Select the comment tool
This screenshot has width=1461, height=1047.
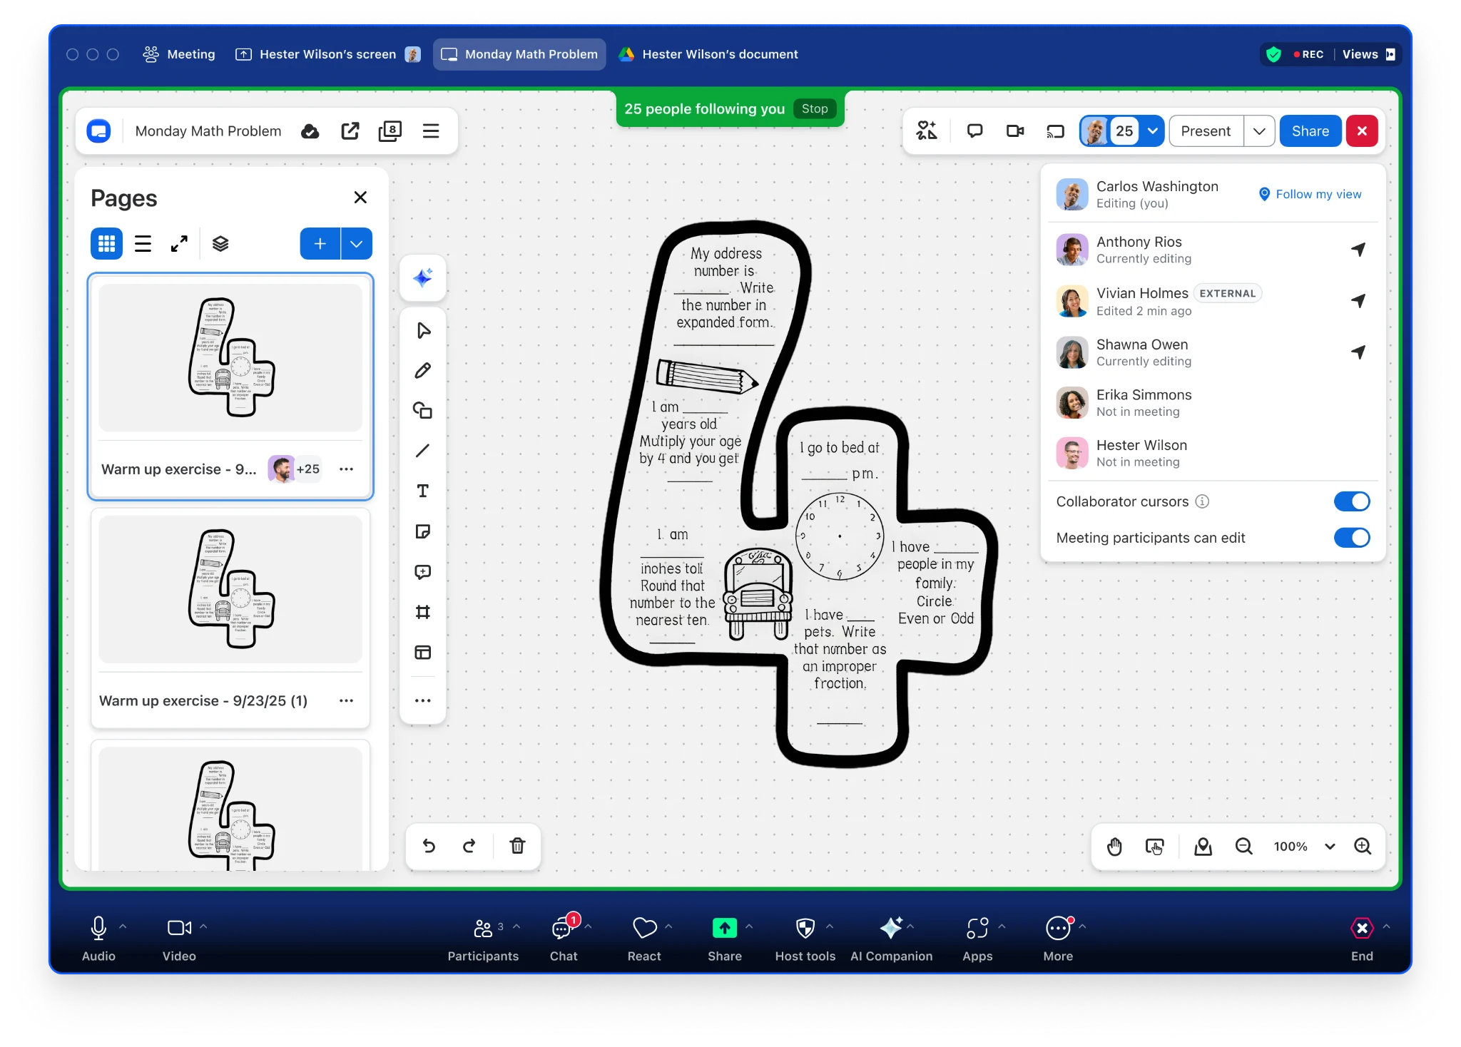coord(423,572)
